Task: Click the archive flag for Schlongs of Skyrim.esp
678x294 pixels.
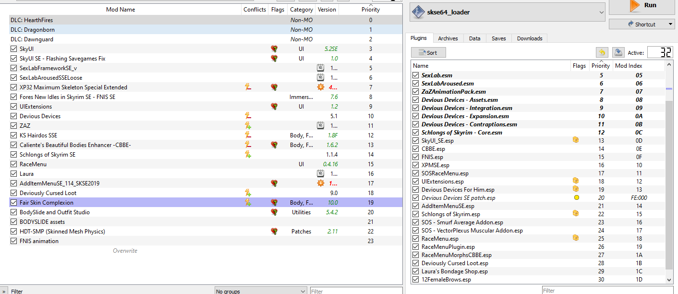Action: (576, 214)
